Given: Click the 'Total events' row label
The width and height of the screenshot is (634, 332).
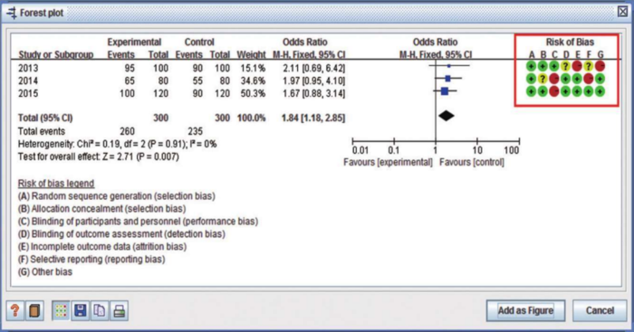Looking at the screenshot, I should [42, 131].
